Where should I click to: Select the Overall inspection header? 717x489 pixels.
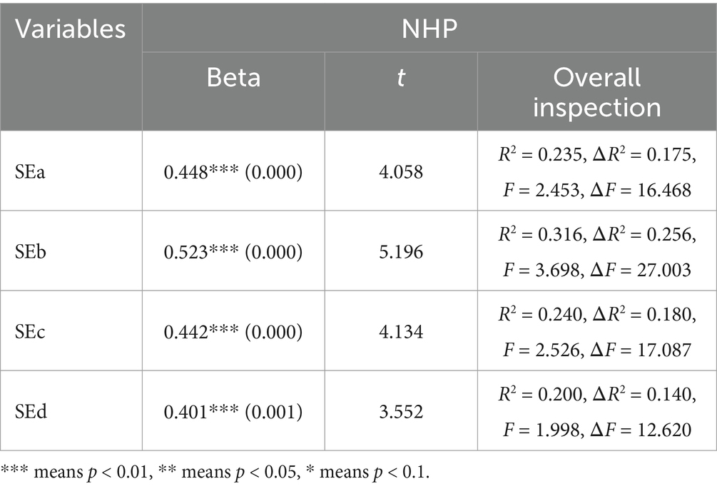pyautogui.click(x=596, y=92)
